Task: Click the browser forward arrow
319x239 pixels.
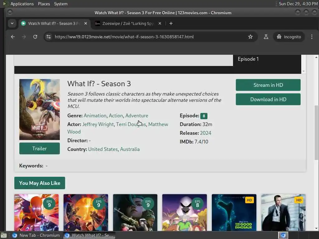Action: tap(24, 37)
